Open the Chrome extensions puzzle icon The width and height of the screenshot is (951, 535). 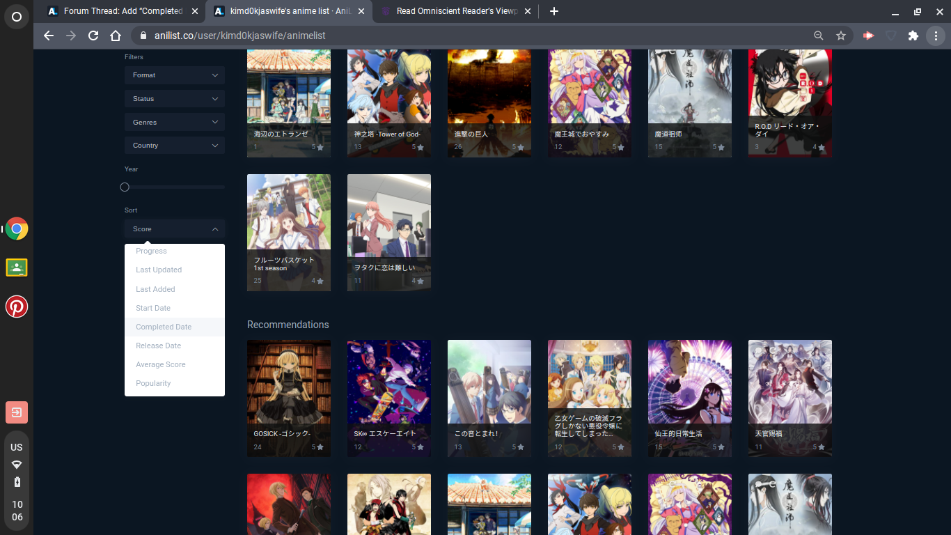913,36
